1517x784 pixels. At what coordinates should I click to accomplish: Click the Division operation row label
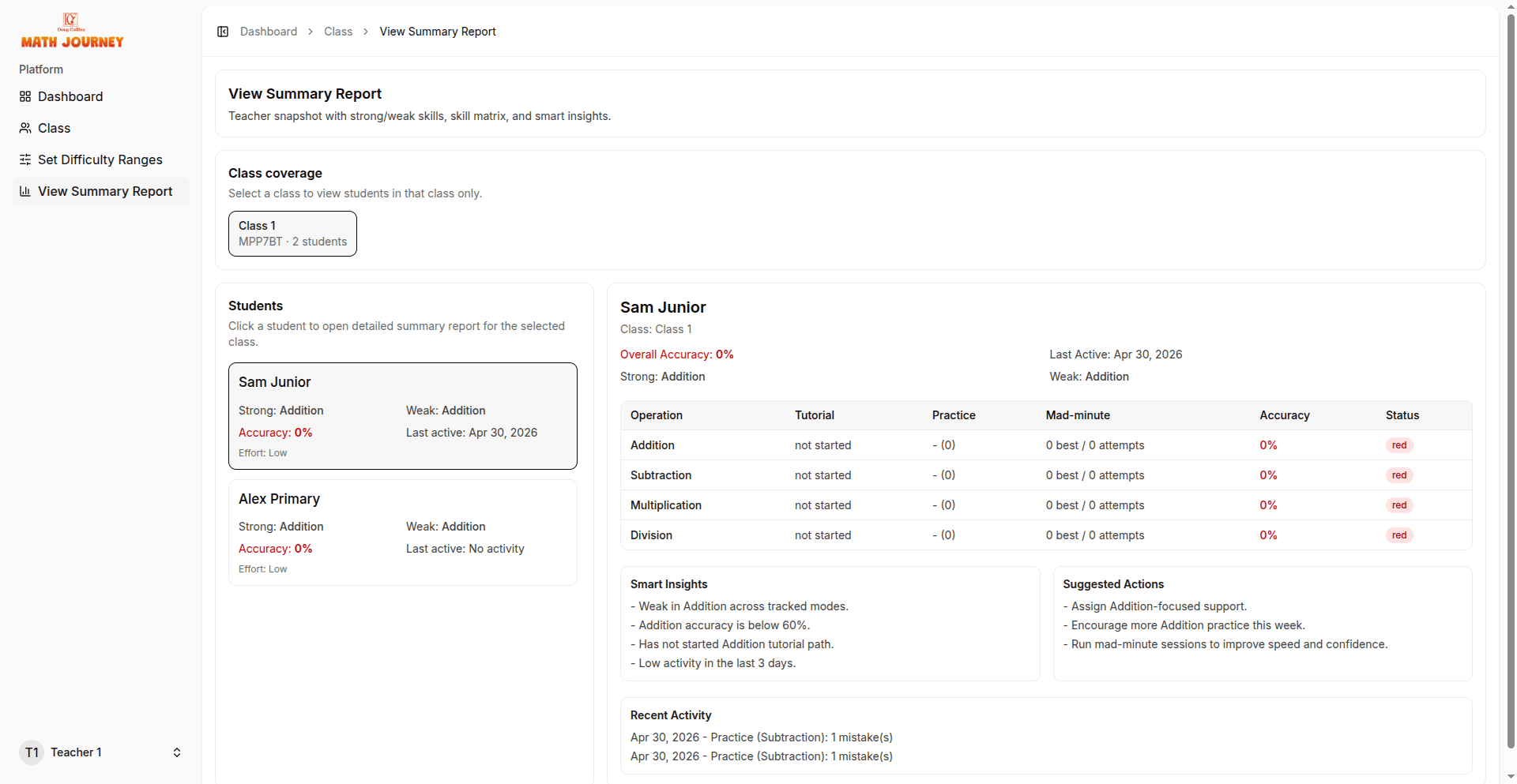click(651, 535)
